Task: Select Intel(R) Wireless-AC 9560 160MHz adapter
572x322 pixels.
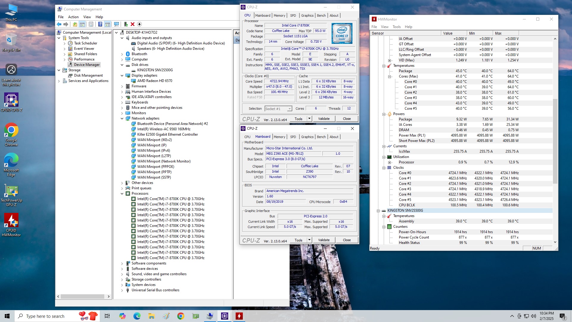Action: pyautogui.click(x=164, y=129)
